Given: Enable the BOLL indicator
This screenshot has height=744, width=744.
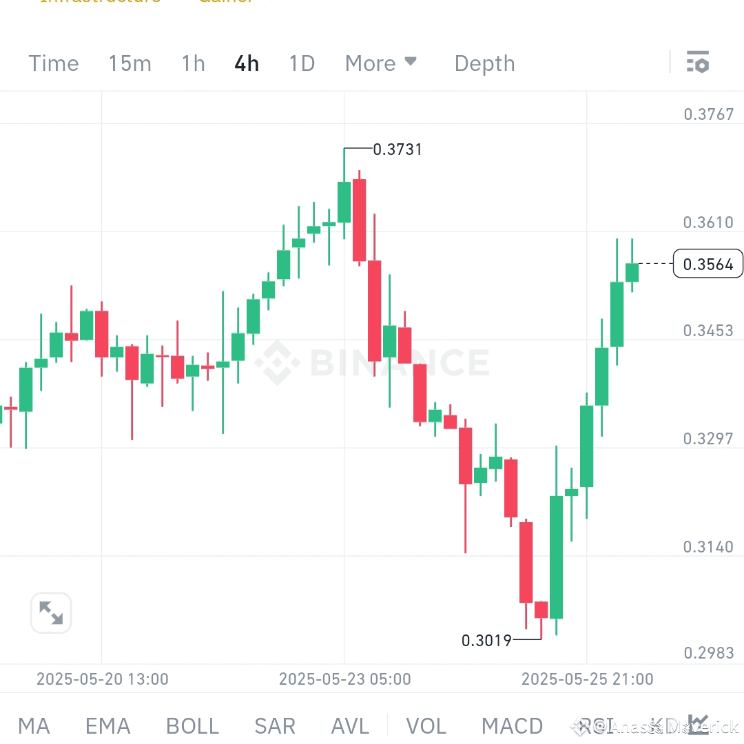Looking at the screenshot, I should point(192,725).
